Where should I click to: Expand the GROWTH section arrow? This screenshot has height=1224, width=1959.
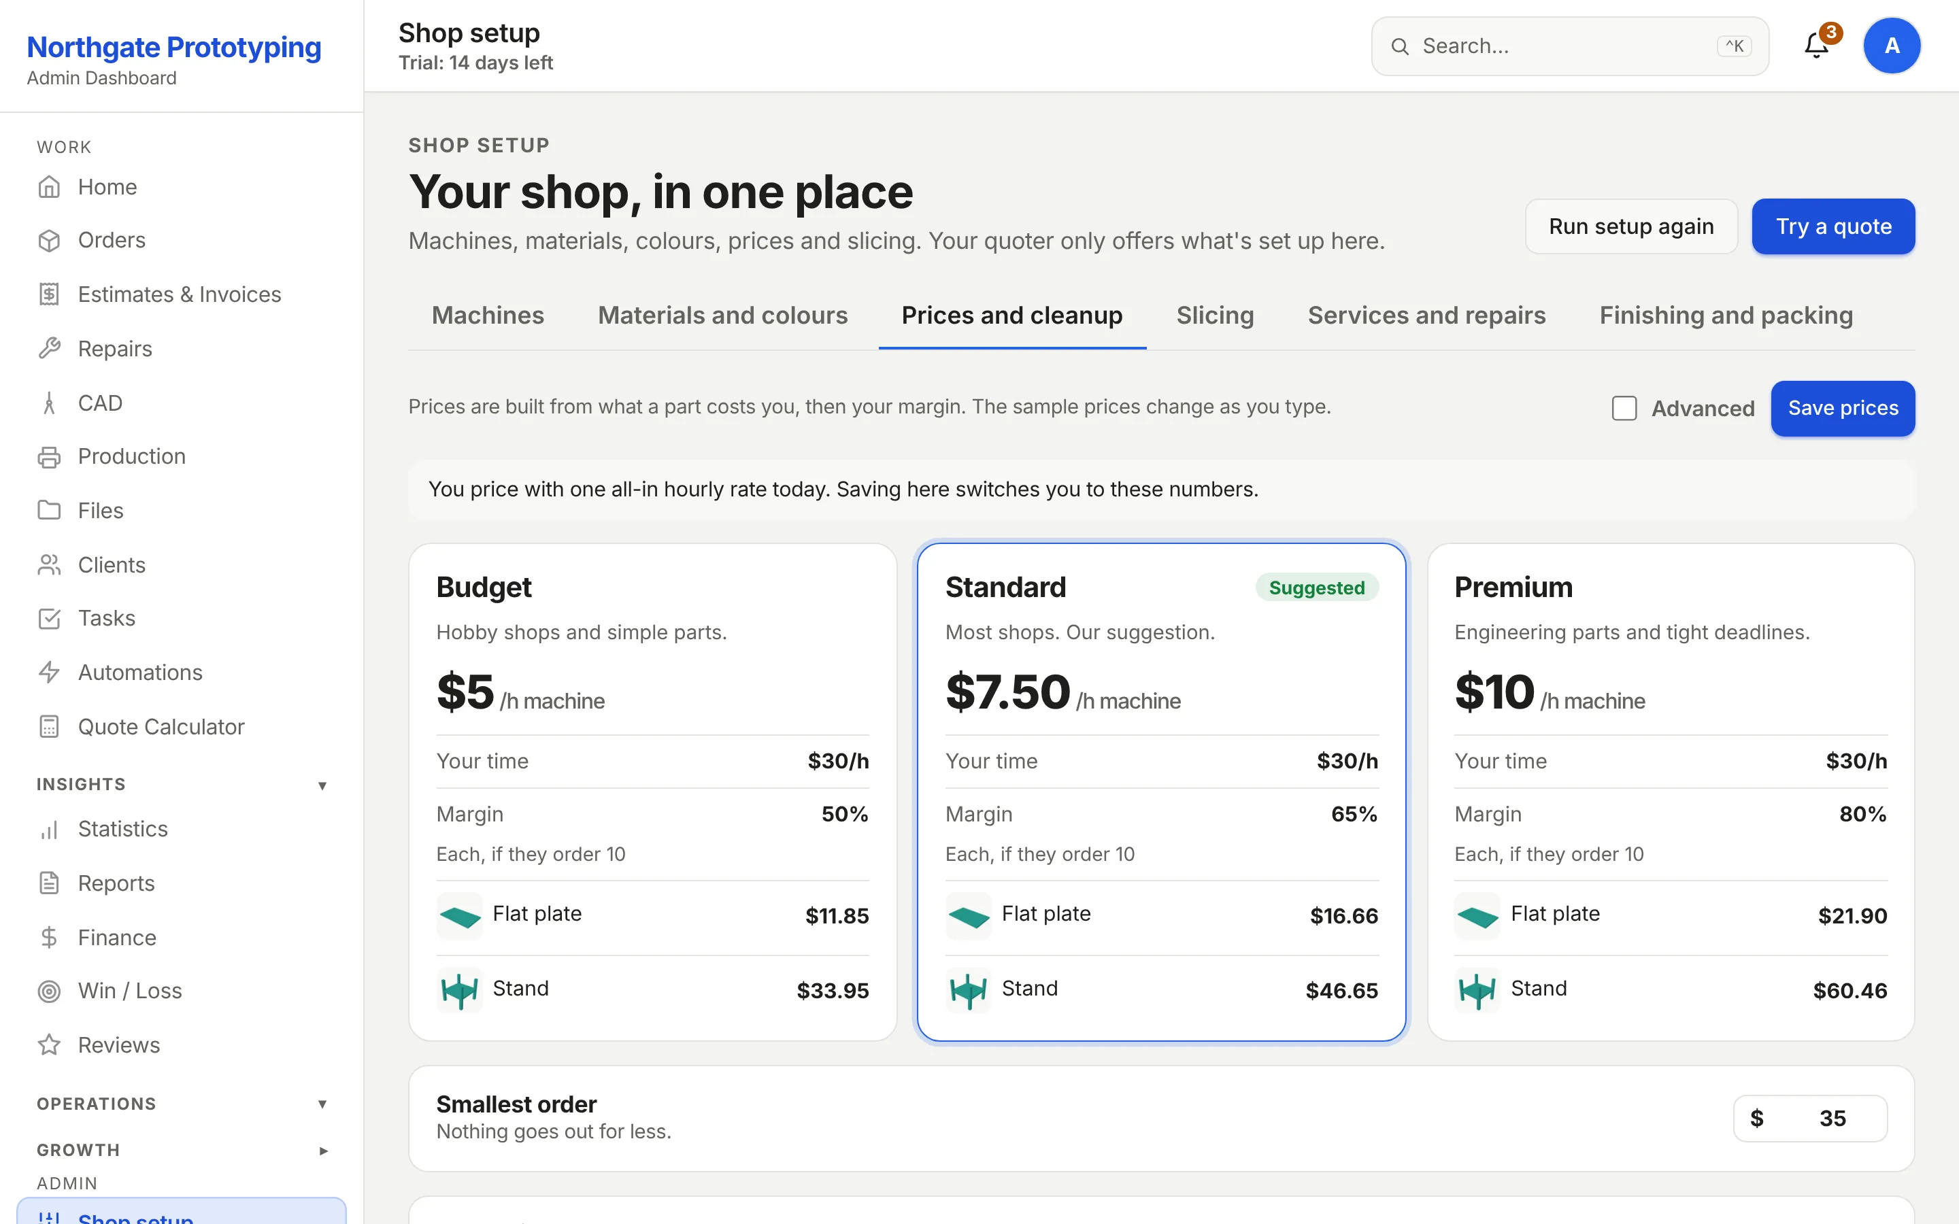point(322,1151)
